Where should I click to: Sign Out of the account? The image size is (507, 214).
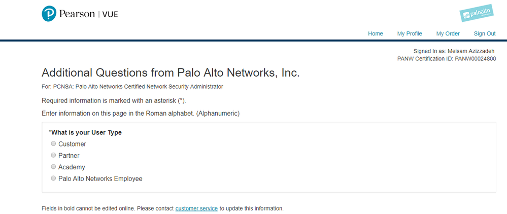pos(485,33)
